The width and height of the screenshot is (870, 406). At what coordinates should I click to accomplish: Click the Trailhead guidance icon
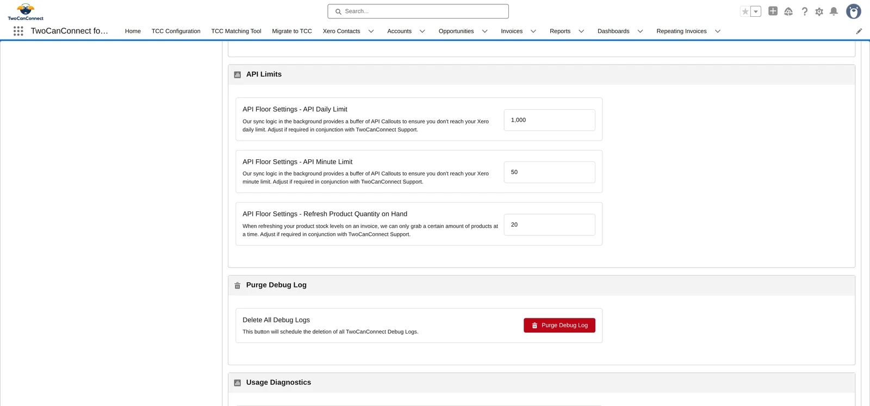tap(788, 11)
